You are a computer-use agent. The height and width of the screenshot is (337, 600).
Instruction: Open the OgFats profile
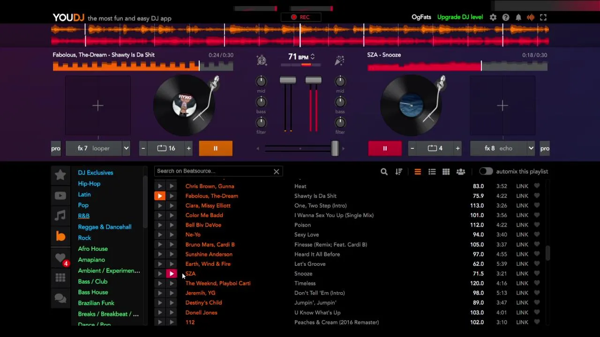[x=421, y=17]
